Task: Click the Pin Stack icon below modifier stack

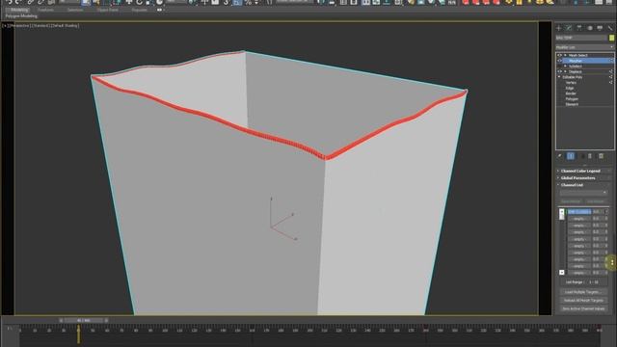Action: click(559, 156)
